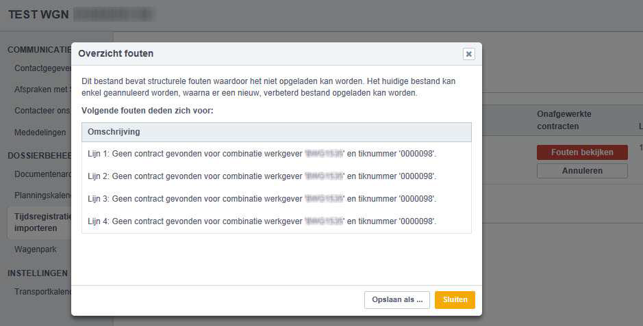Open Transportkalender under Instellingen
The image size is (643, 326).
[42, 292]
